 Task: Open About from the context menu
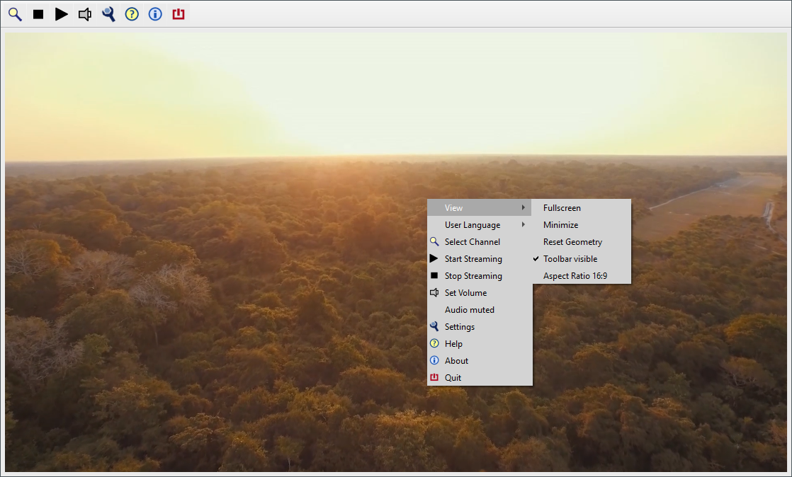[x=456, y=361]
